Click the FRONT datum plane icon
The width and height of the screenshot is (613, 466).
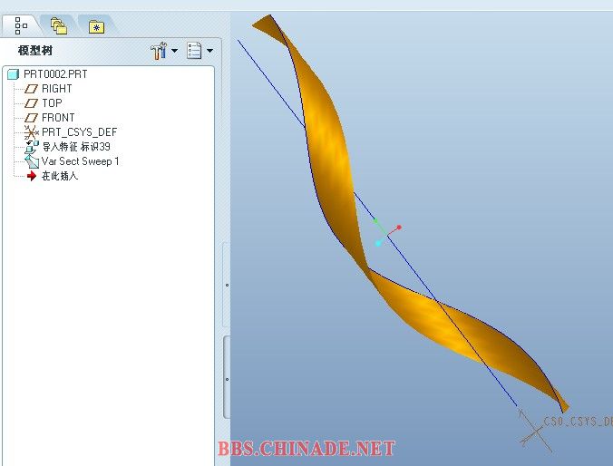31,118
